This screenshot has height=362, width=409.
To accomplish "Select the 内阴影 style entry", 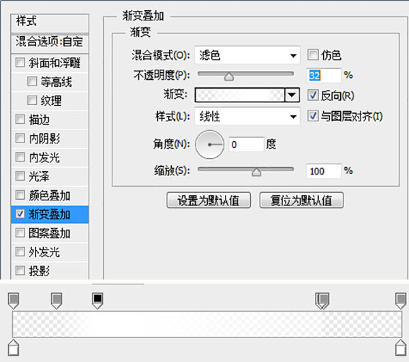I will pos(50,138).
